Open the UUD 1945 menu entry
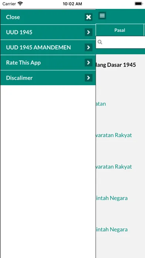 point(48,32)
